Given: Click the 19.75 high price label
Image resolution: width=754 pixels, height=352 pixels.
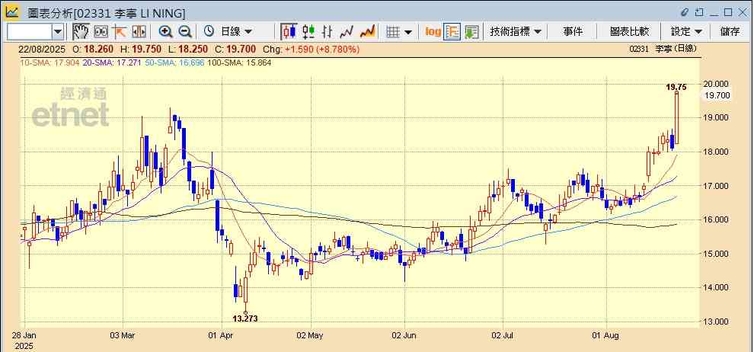Looking at the screenshot, I should point(676,87).
